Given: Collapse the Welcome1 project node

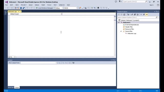Looking at the screenshot, I should tap(119, 22).
